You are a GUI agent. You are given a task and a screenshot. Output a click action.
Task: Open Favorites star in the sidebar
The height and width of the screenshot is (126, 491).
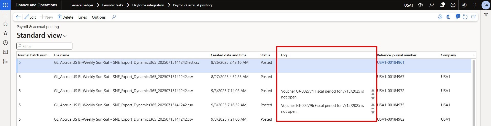click(x=5, y=33)
